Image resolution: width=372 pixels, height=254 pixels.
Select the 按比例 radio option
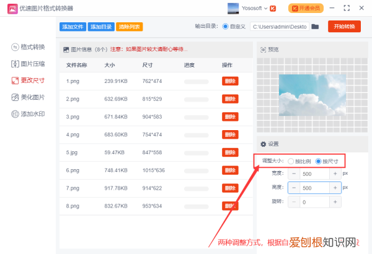[x=291, y=162]
